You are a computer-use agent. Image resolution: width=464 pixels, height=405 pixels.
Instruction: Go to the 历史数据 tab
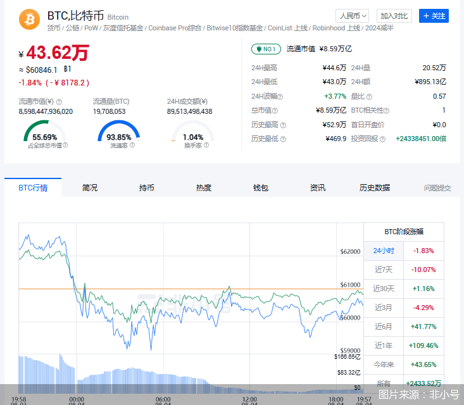coord(375,188)
